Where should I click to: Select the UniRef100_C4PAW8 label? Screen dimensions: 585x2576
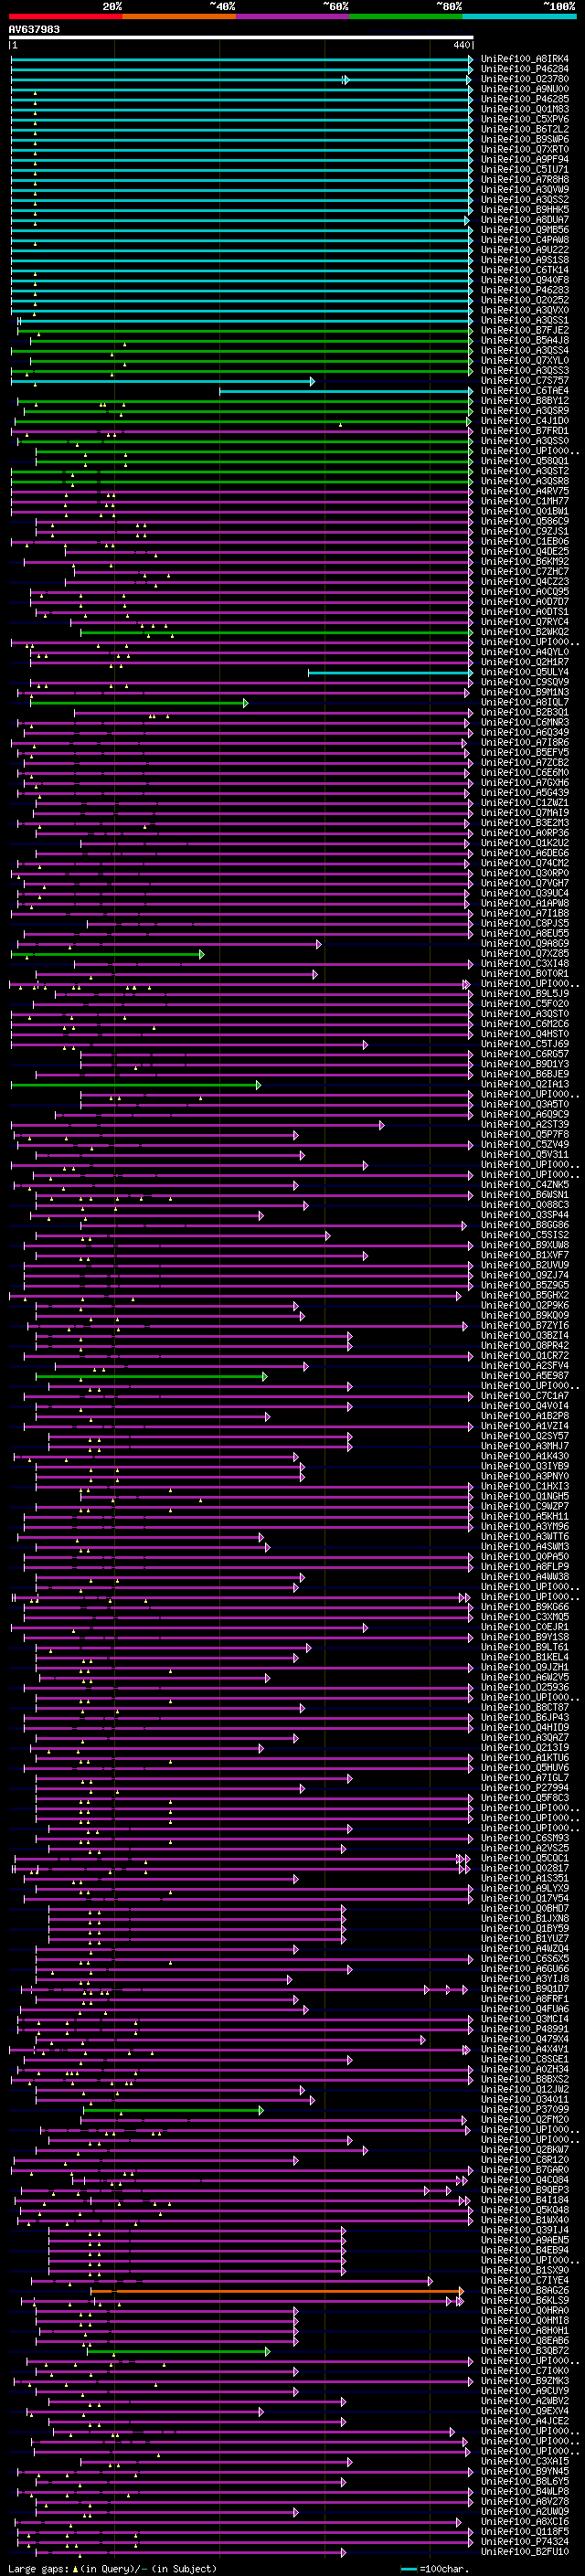pos(525,240)
